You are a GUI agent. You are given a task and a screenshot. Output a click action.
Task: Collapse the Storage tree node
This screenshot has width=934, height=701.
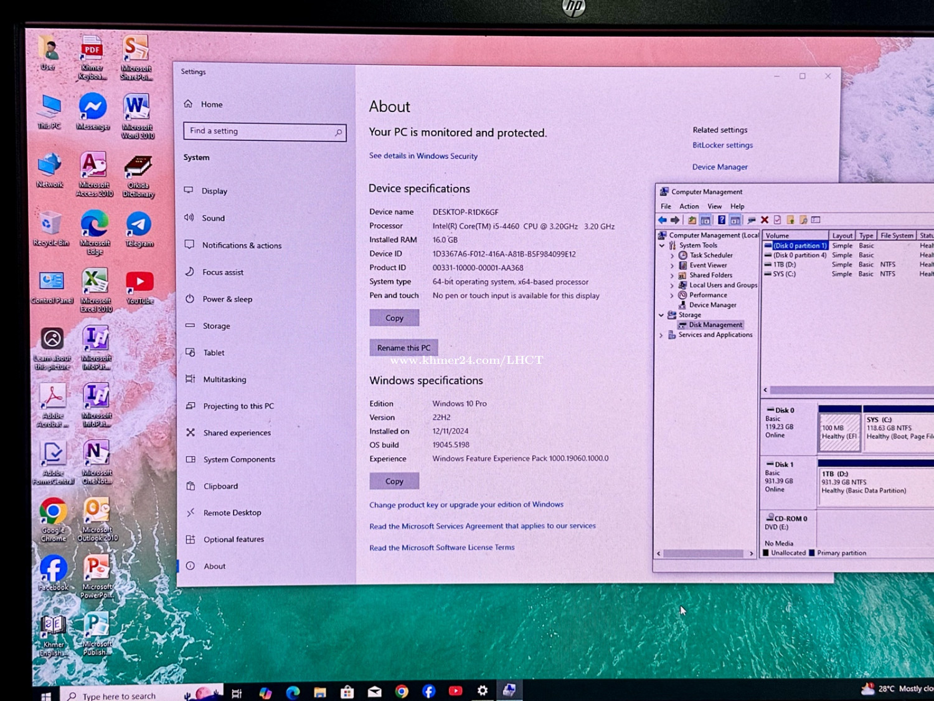[661, 315]
